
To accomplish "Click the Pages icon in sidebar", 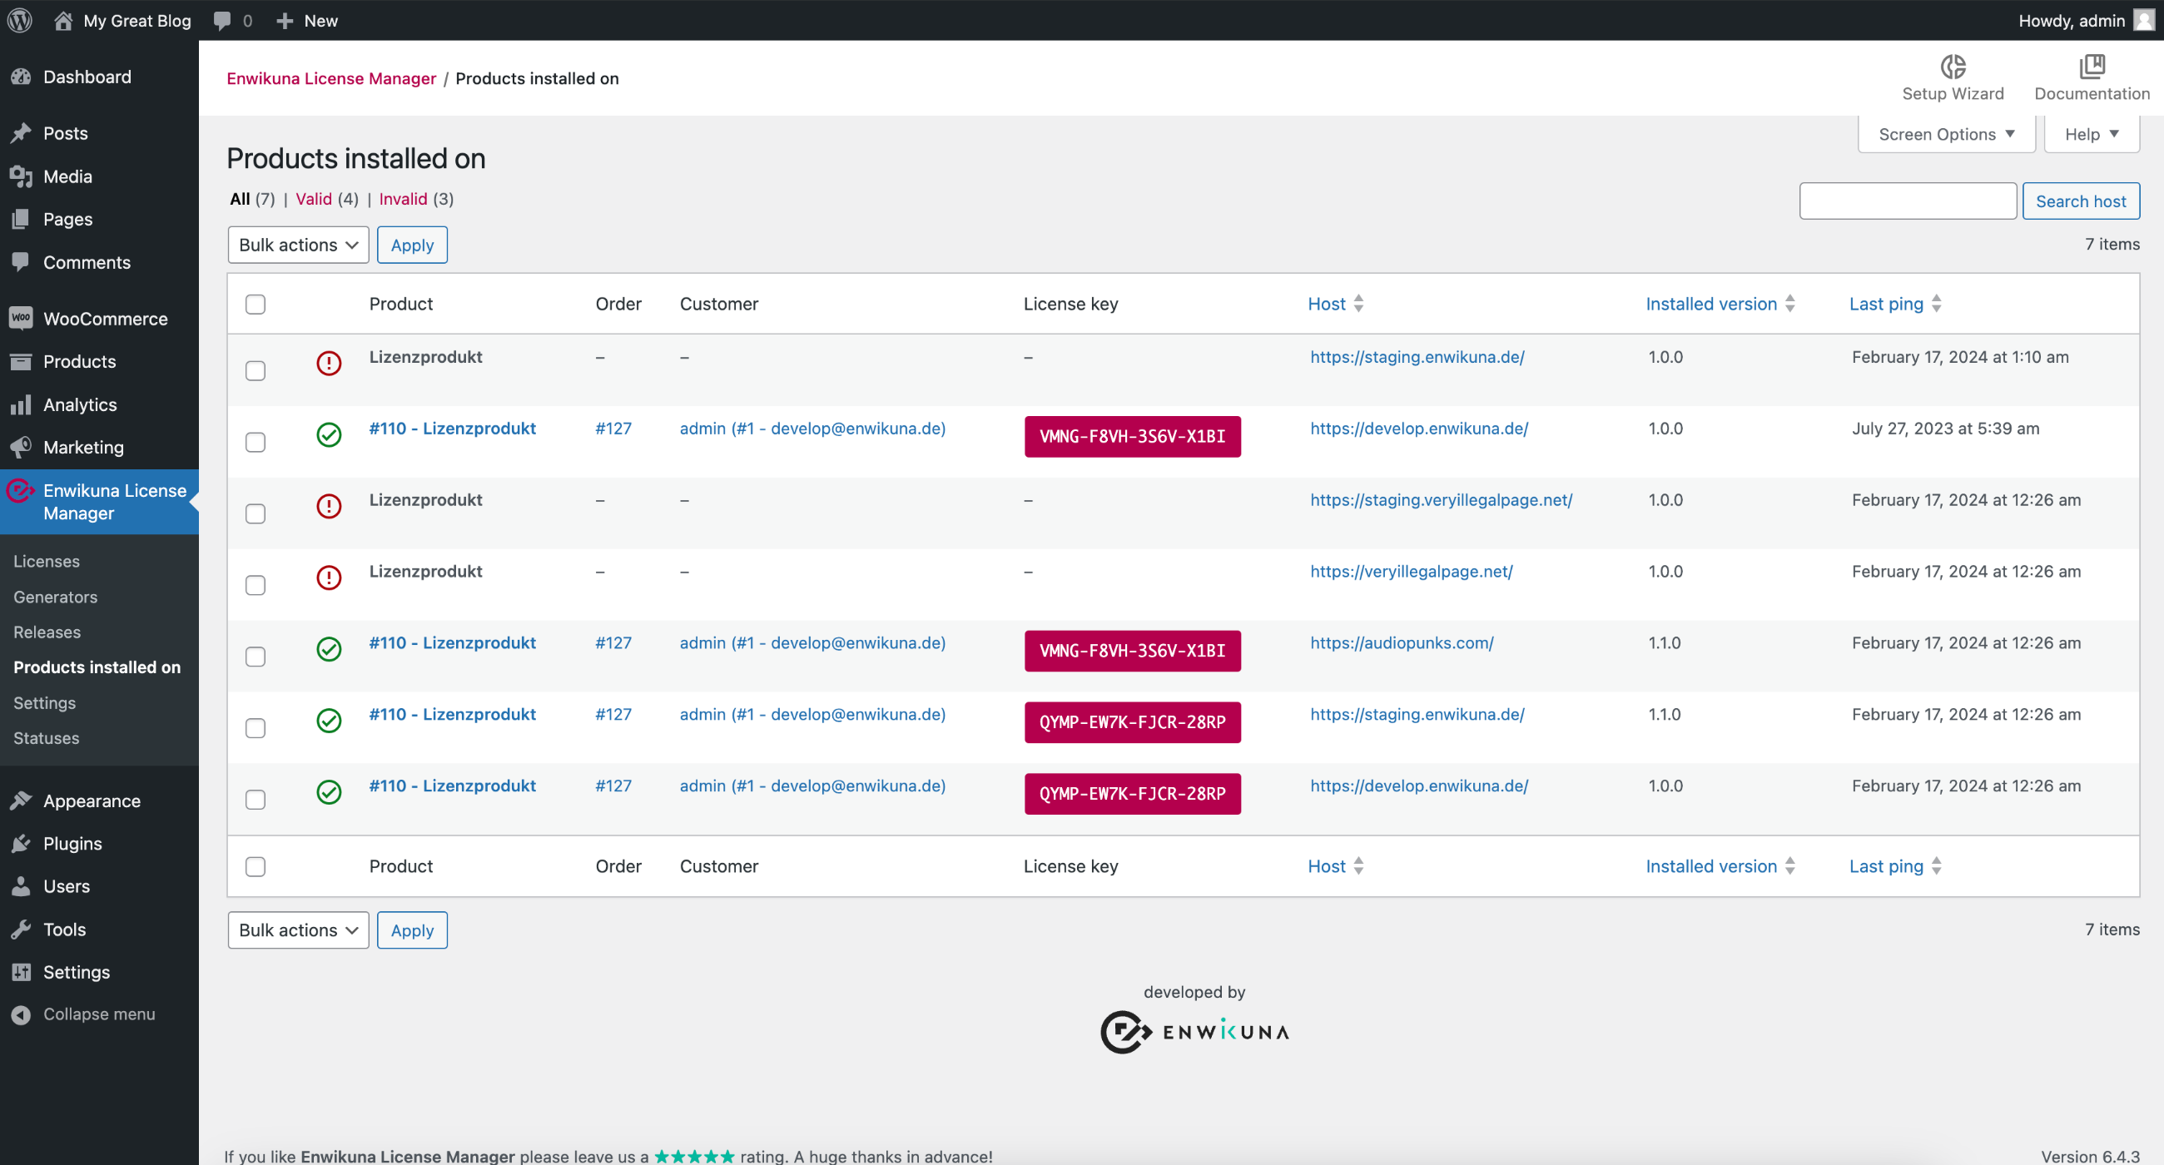I will 21,218.
